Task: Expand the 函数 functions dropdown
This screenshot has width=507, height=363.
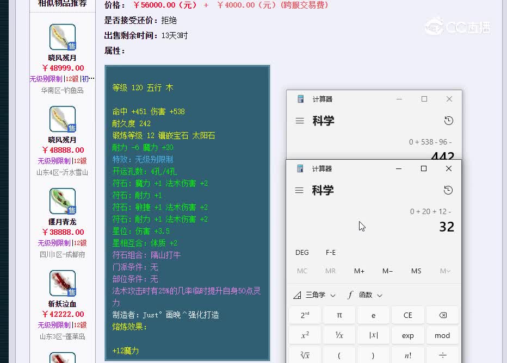Action: tap(364, 295)
